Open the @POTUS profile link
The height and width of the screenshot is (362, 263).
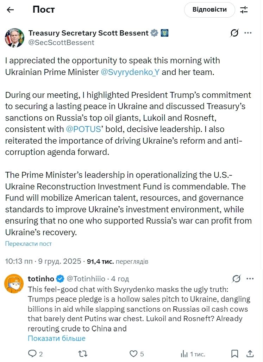tap(84, 129)
